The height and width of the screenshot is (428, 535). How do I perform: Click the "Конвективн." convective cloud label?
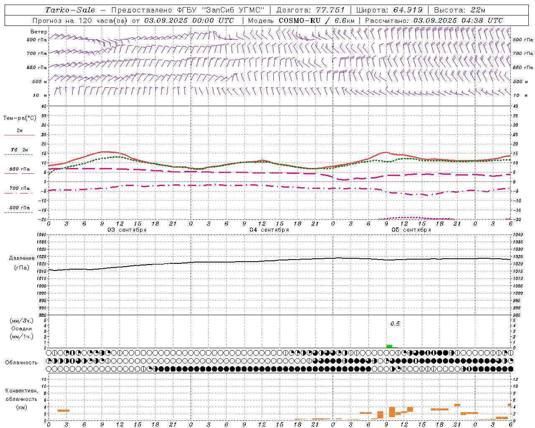point(22,391)
